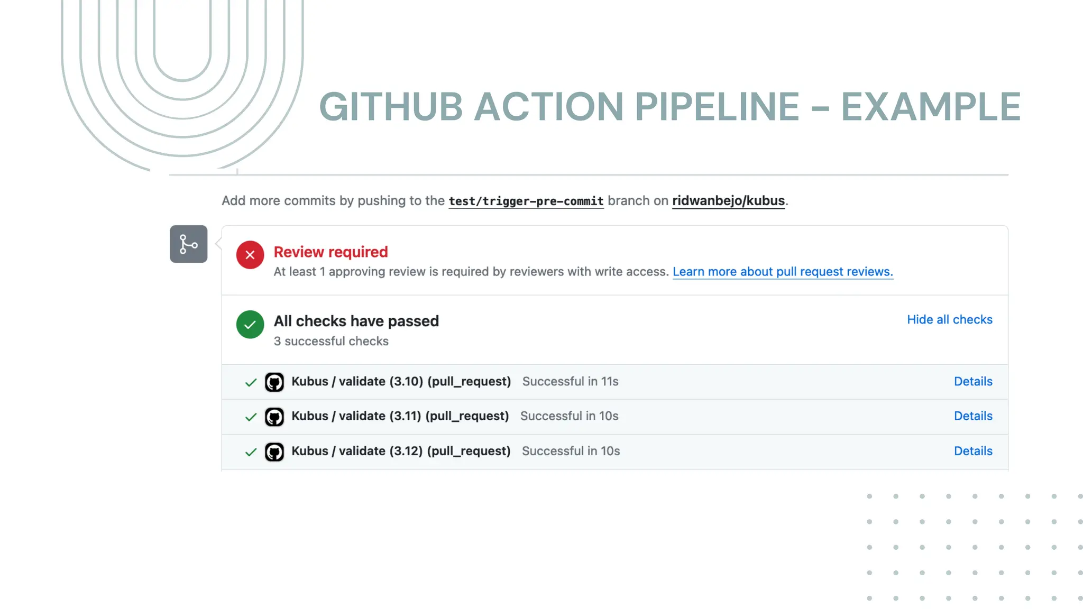This screenshot has height=609, width=1083.
Task: Click green checkmark on validate (3.11) row
Action: (x=251, y=417)
